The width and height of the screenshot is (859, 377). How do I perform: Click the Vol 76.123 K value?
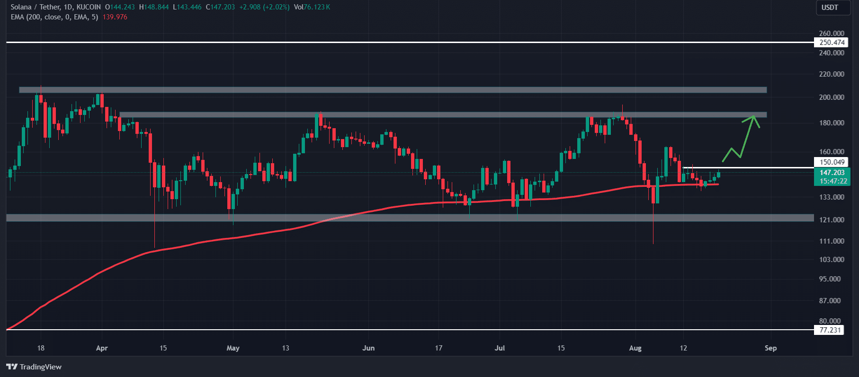click(312, 7)
